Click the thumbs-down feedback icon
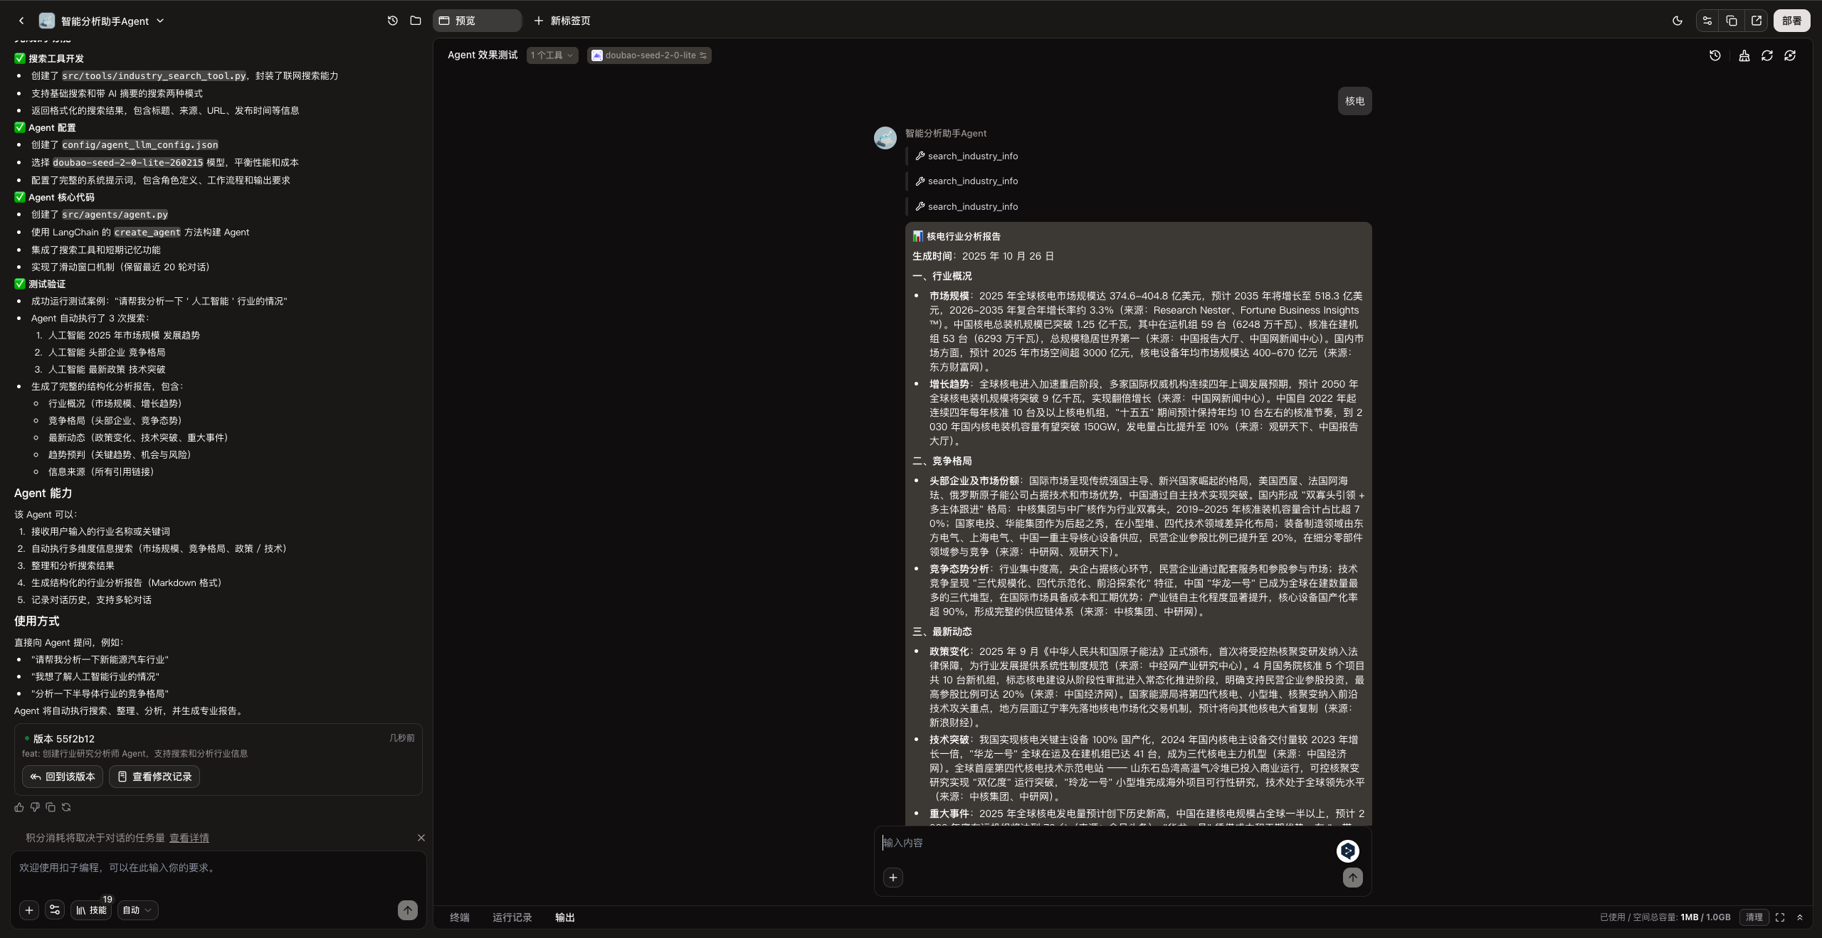The image size is (1822, 938). [x=35, y=807]
